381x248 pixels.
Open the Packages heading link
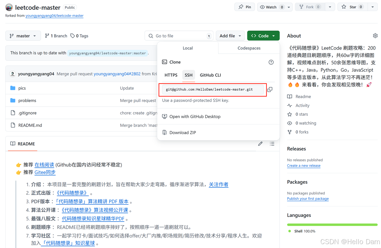tap(297, 182)
